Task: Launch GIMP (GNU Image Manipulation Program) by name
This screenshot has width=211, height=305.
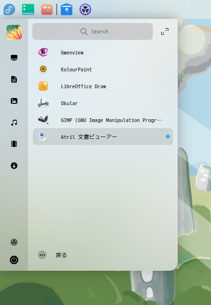Action: point(111,121)
